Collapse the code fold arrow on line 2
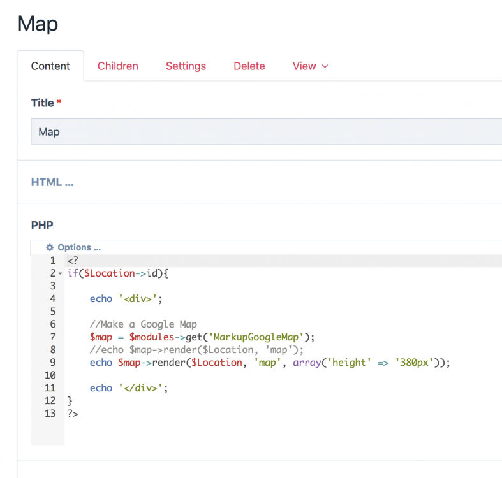 [x=61, y=273]
